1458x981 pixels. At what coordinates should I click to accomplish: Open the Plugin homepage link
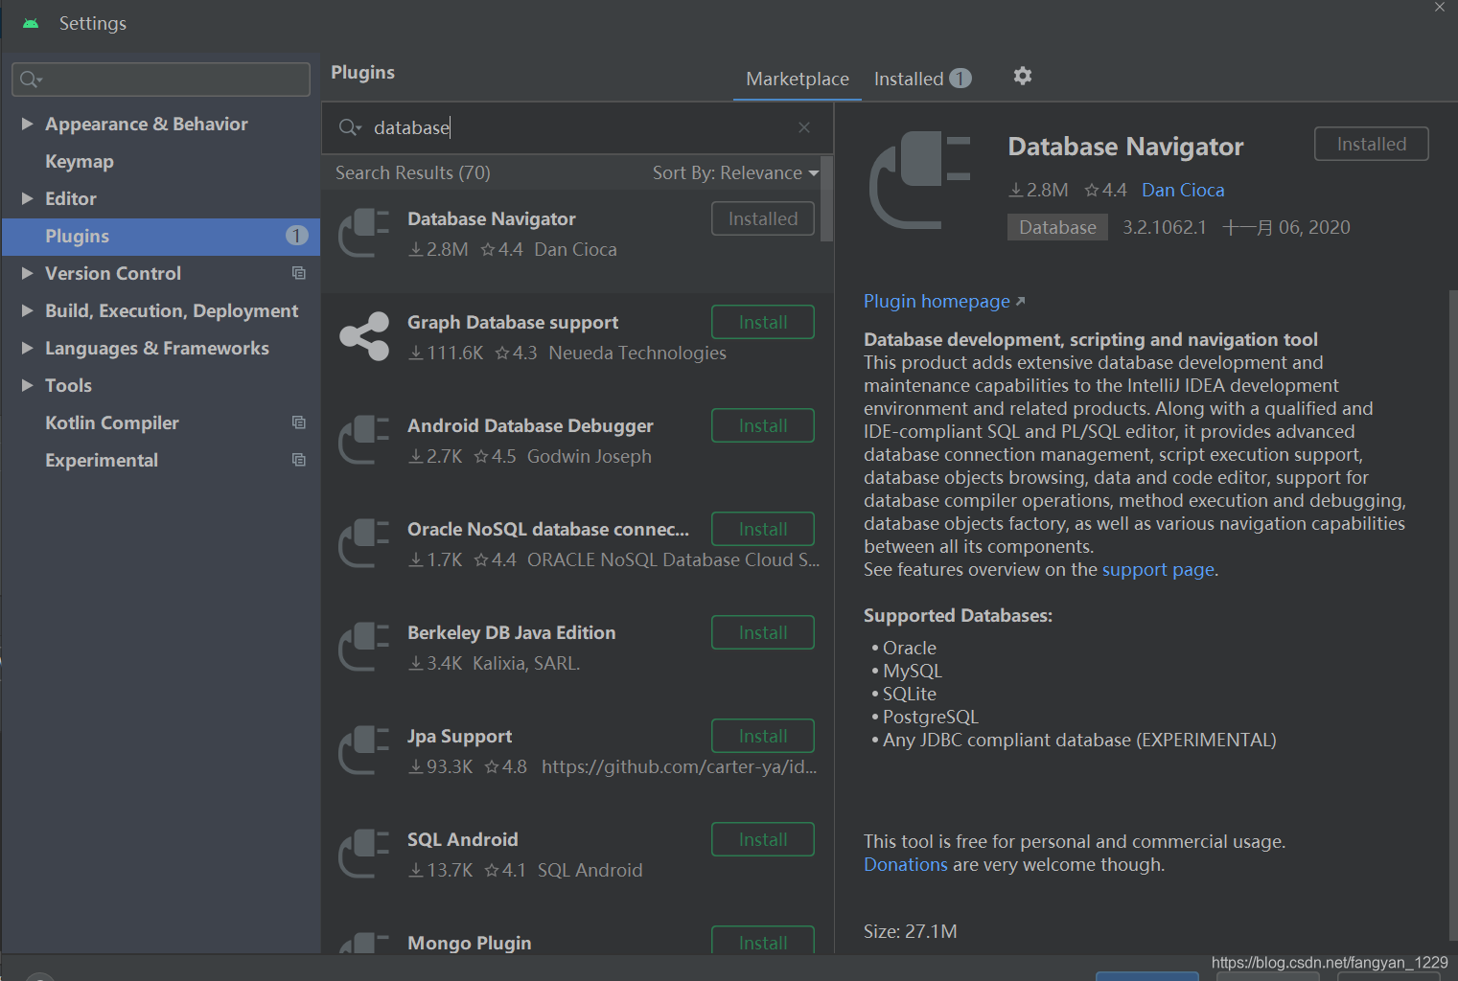click(x=937, y=301)
